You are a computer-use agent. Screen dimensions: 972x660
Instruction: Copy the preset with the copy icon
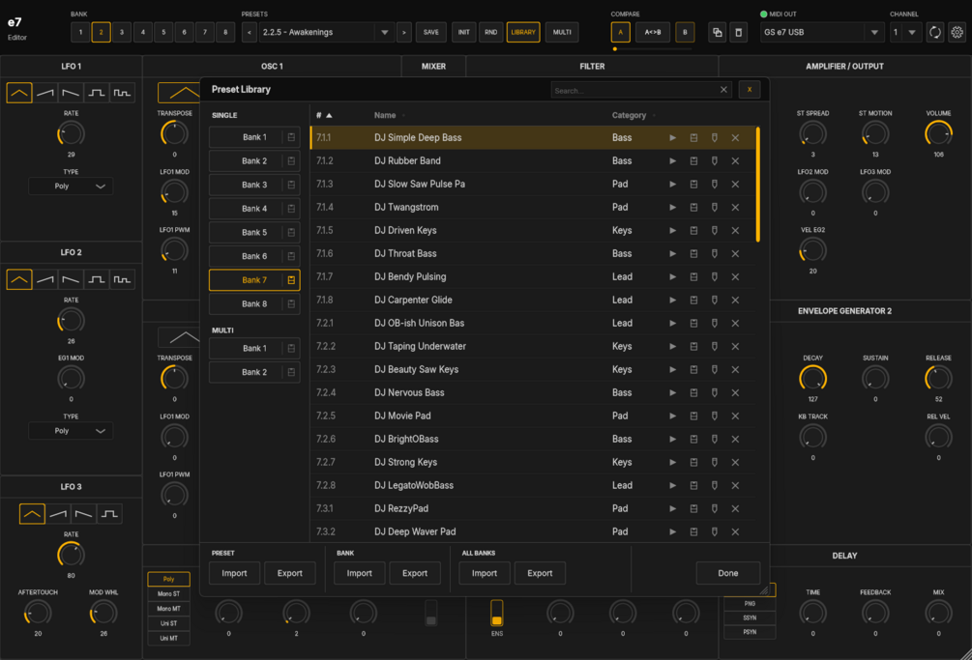pos(718,32)
